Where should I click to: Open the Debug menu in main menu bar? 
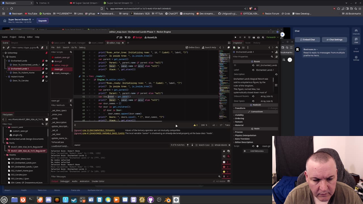tap(22, 37)
